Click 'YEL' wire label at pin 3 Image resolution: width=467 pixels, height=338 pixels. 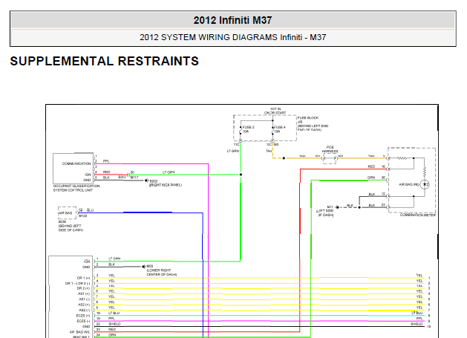point(111,276)
